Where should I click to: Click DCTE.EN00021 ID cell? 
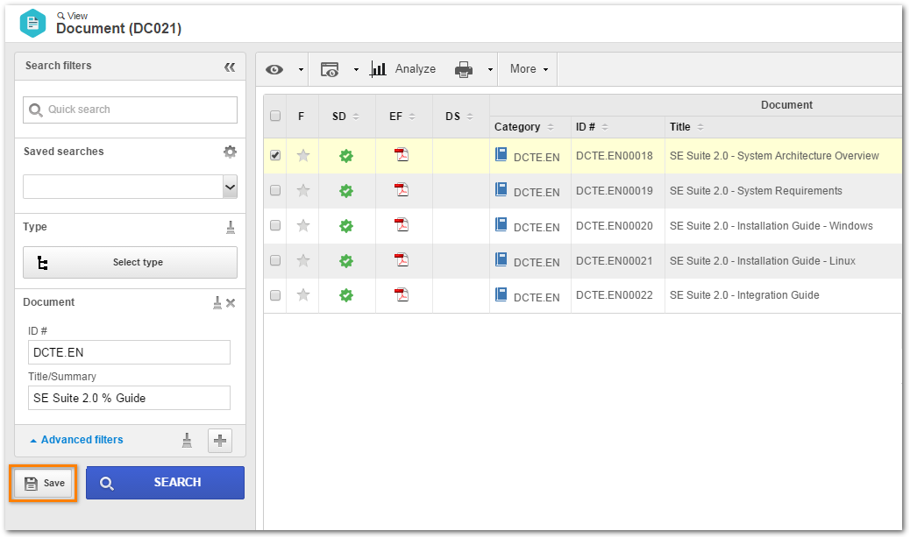[x=614, y=261]
